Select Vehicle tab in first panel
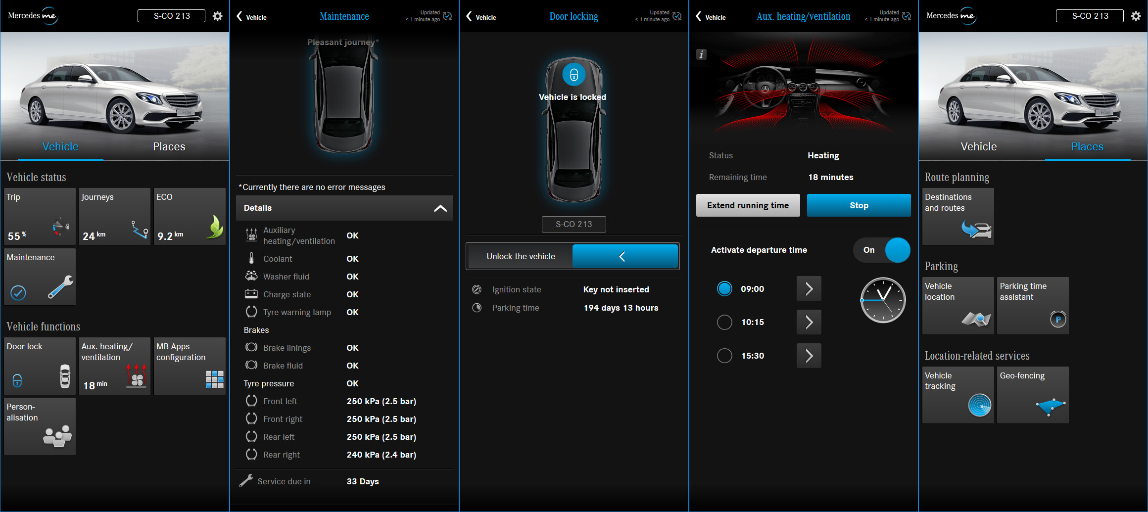1148x512 pixels. (60, 146)
